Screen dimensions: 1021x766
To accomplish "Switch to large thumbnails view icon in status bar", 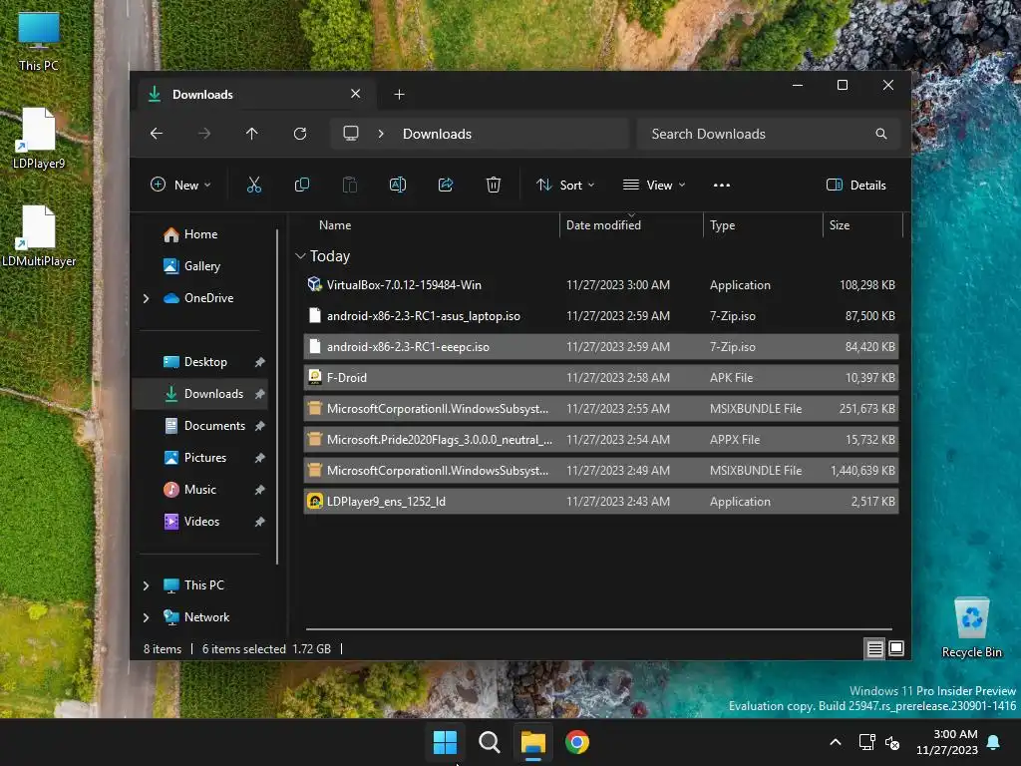I will pos(896,648).
